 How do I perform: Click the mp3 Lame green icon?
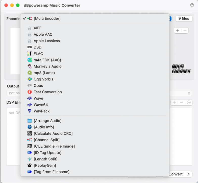[x=30, y=73]
